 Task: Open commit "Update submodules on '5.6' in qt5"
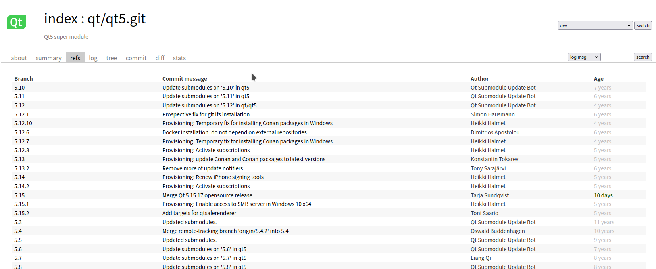pos(204,249)
